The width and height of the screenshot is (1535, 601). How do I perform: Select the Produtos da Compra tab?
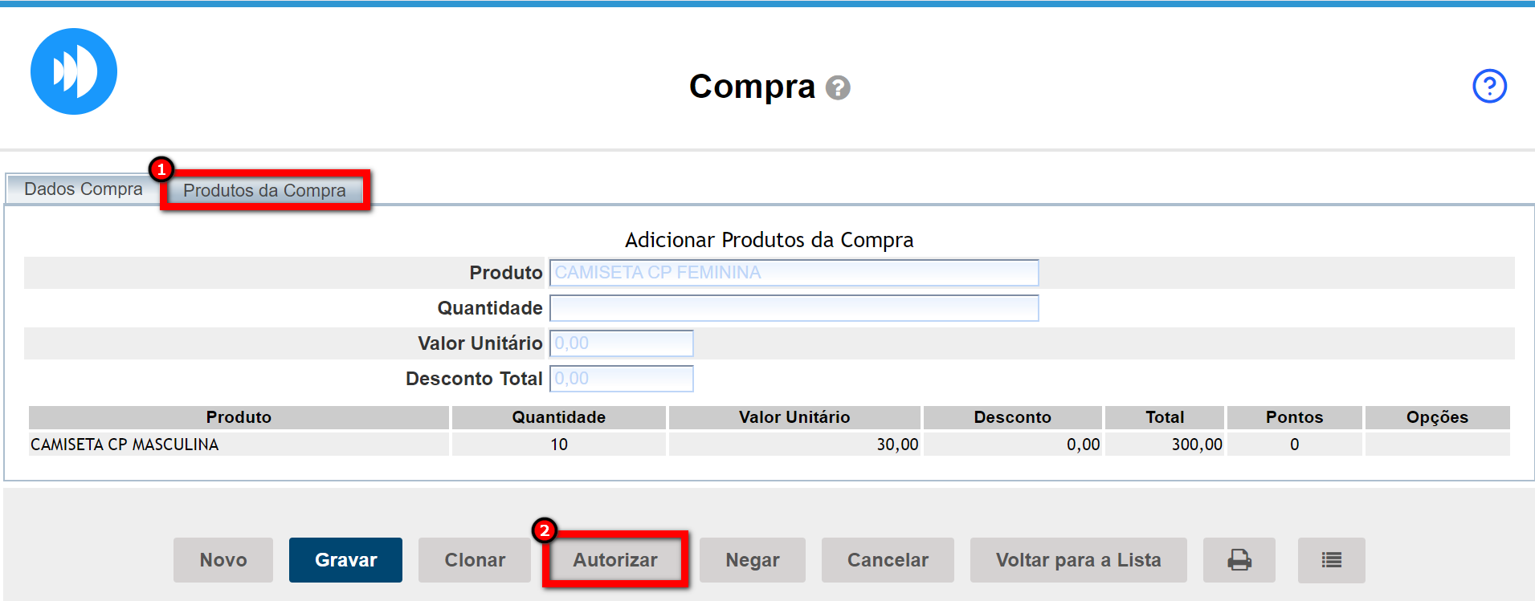pos(264,191)
